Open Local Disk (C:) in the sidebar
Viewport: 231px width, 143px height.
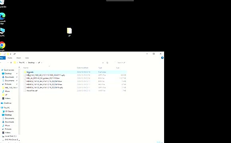(x=11, y=136)
